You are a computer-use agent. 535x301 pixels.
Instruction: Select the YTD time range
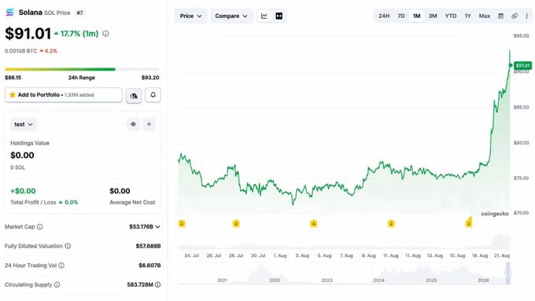(451, 16)
